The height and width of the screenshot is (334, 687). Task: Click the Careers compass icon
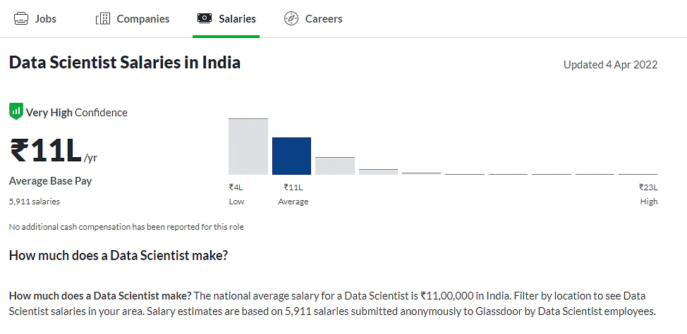[291, 19]
